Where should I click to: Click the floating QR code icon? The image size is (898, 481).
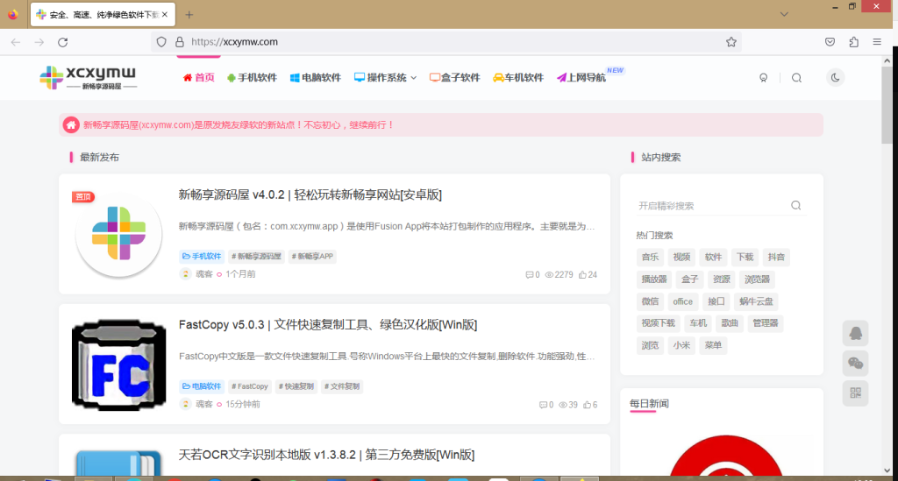coord(856,393)
